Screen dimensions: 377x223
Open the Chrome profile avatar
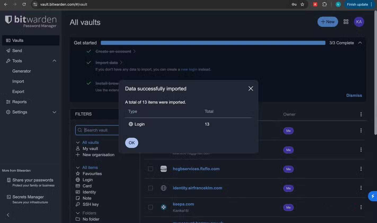338,4
